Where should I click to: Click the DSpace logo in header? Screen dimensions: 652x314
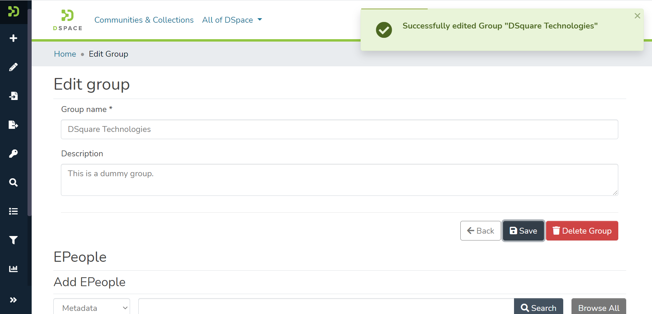(x=68, y=20)
